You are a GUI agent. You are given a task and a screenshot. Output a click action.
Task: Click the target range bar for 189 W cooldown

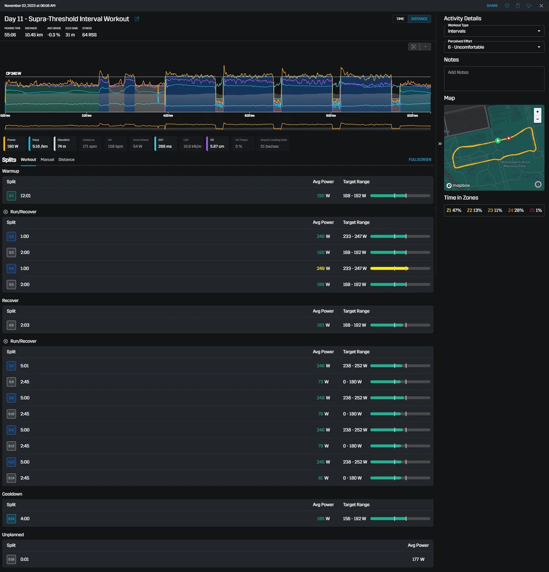(x=400, y=519)
